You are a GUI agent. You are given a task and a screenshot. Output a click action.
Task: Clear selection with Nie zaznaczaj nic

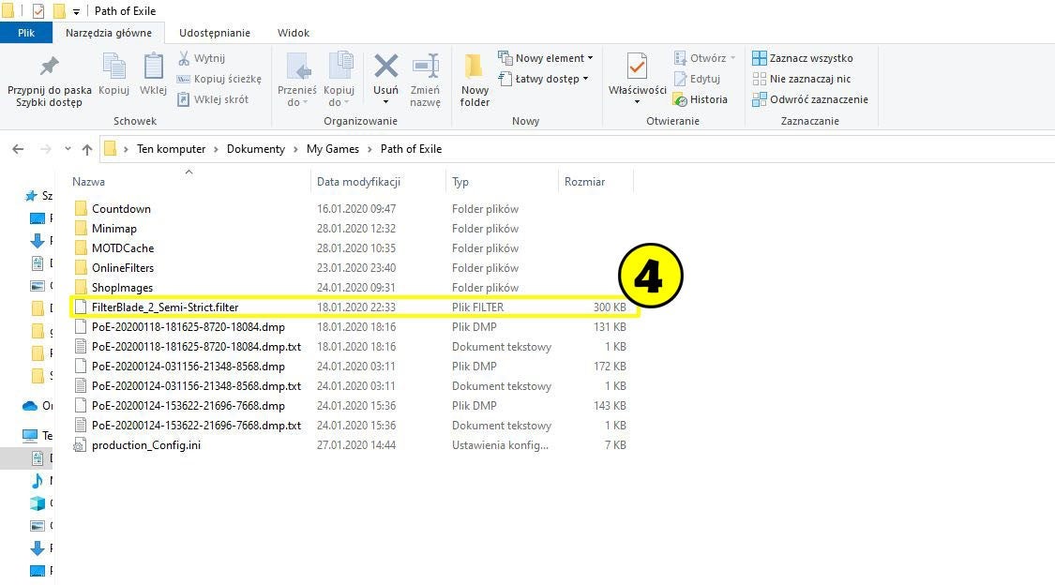(x=802, y=79)
